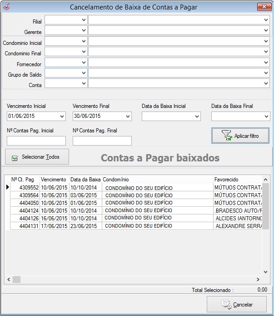Close the Cancelamento de Baixa window

click(x=261, y=7)
